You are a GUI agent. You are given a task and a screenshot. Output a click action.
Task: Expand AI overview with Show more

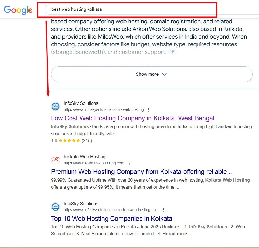tap(152, 74)
